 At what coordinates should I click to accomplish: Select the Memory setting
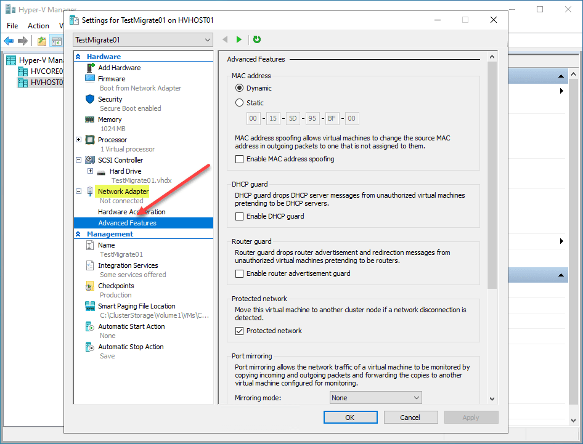pos(110,119)
